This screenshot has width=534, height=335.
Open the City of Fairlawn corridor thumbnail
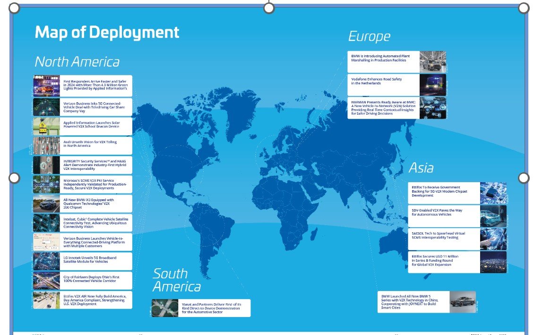(47, 281)
